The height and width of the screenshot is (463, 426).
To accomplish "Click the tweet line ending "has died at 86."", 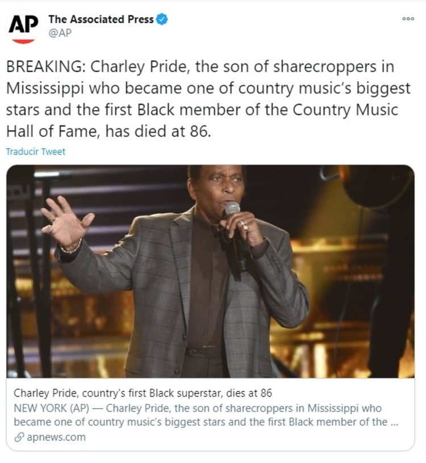I will [108, 132].
